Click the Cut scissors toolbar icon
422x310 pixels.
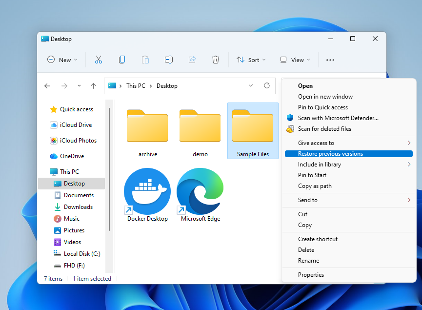[x=99, y=60]
